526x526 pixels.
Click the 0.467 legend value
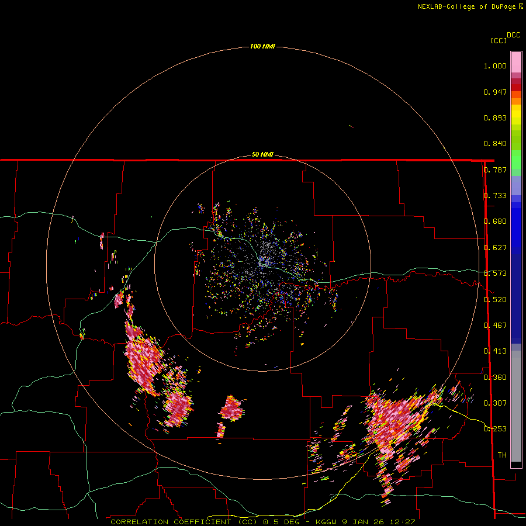495,326
